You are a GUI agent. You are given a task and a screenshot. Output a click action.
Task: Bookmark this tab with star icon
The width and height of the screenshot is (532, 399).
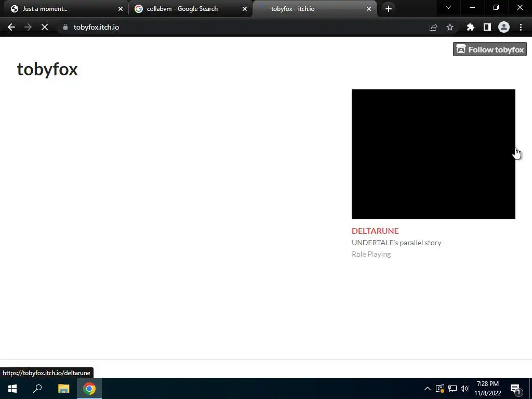tap(450, 27)
